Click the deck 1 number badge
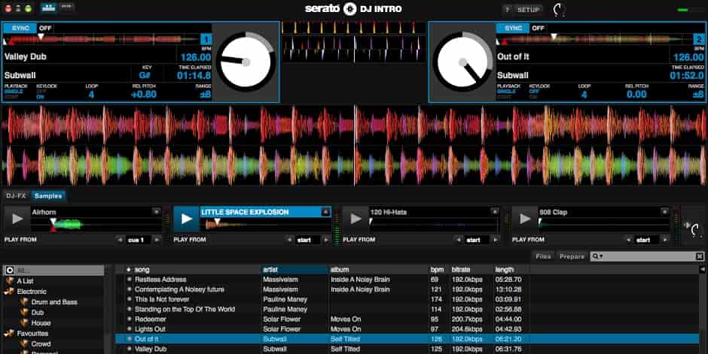This screenshot has height=354, width=708. pos(206,40)
